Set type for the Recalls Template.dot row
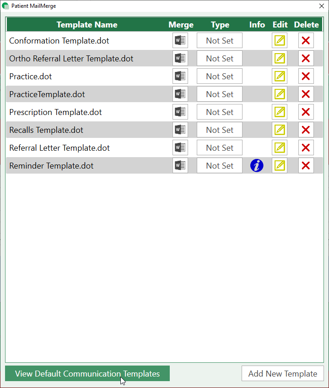 coord(220,130)
